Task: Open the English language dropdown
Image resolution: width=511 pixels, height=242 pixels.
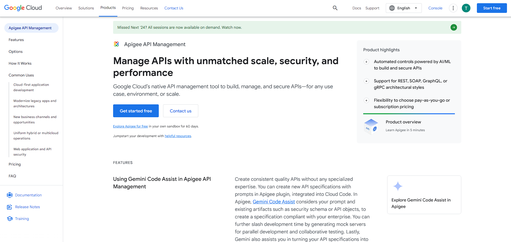Action: tap(404, 8)
